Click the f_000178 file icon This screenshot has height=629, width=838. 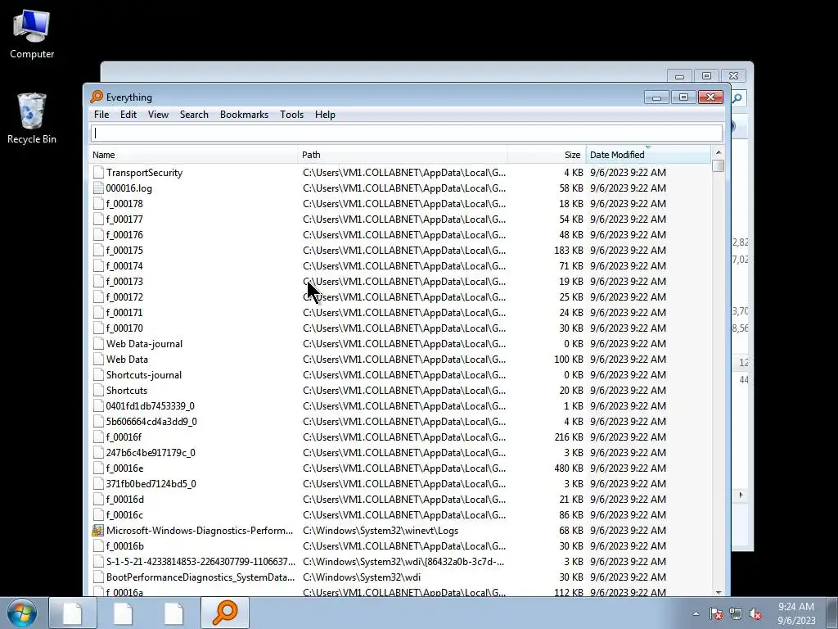pyautogui.click(x=98, y=203)
